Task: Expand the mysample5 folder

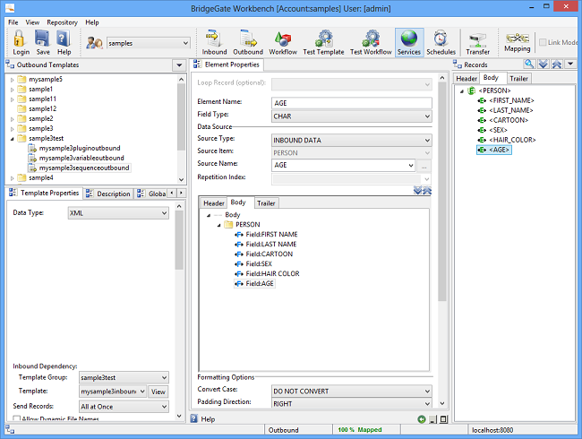Action: point(13,80)
